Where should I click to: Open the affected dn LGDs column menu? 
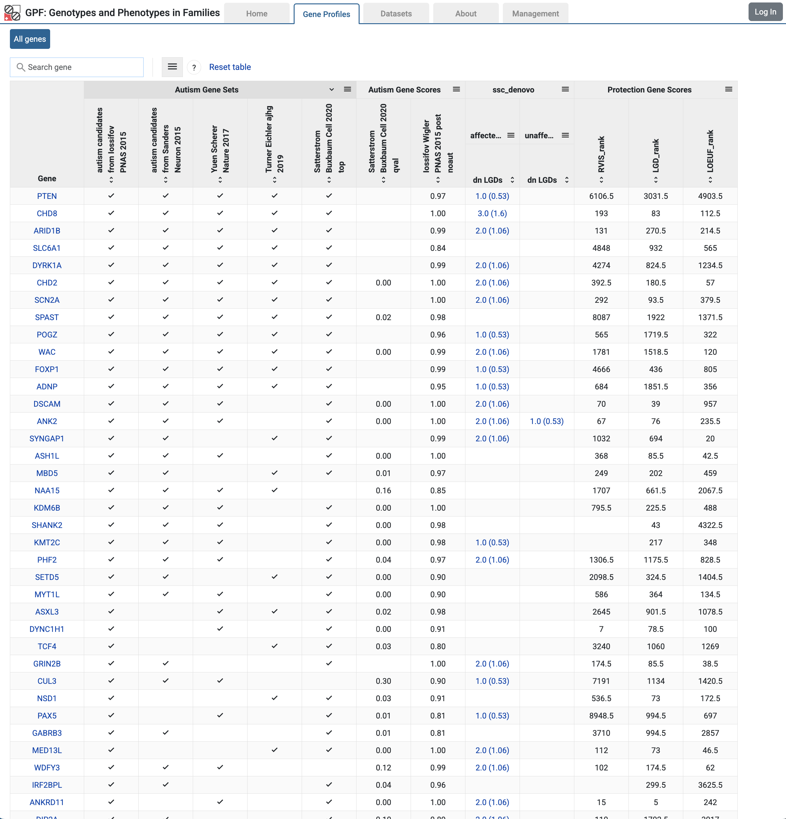coord(511,135)
